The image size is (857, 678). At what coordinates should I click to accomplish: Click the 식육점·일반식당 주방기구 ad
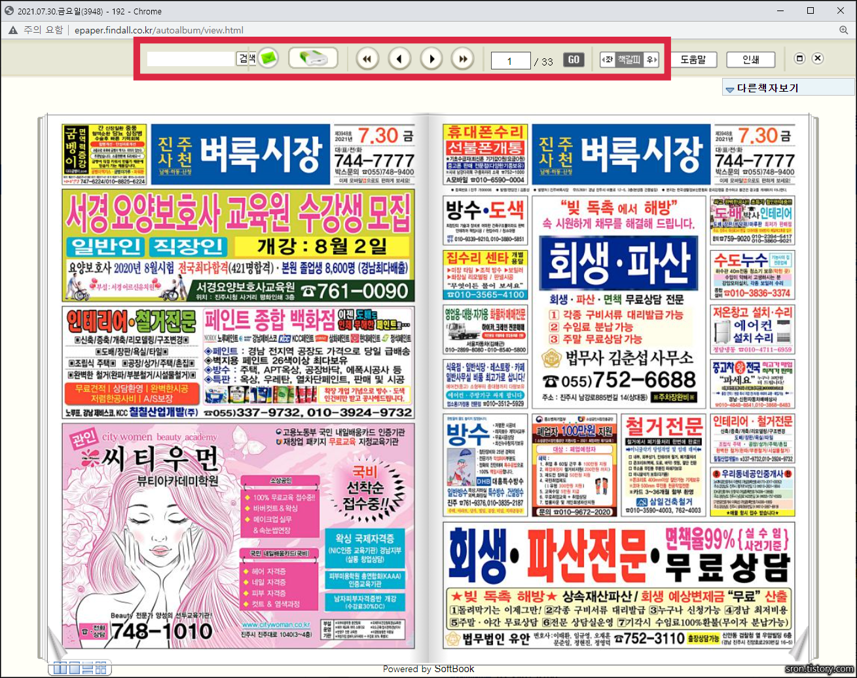click(485, 384)
